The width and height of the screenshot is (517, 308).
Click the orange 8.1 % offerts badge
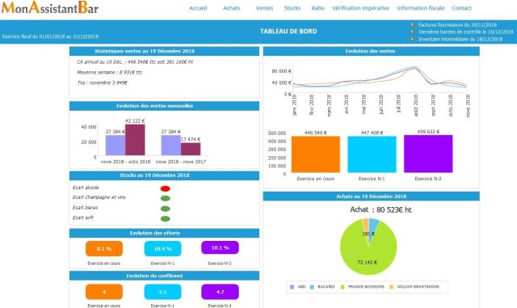tap(104, 248)
